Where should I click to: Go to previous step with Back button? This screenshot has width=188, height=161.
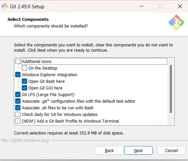pyautogui.click(x=109, y=150)
